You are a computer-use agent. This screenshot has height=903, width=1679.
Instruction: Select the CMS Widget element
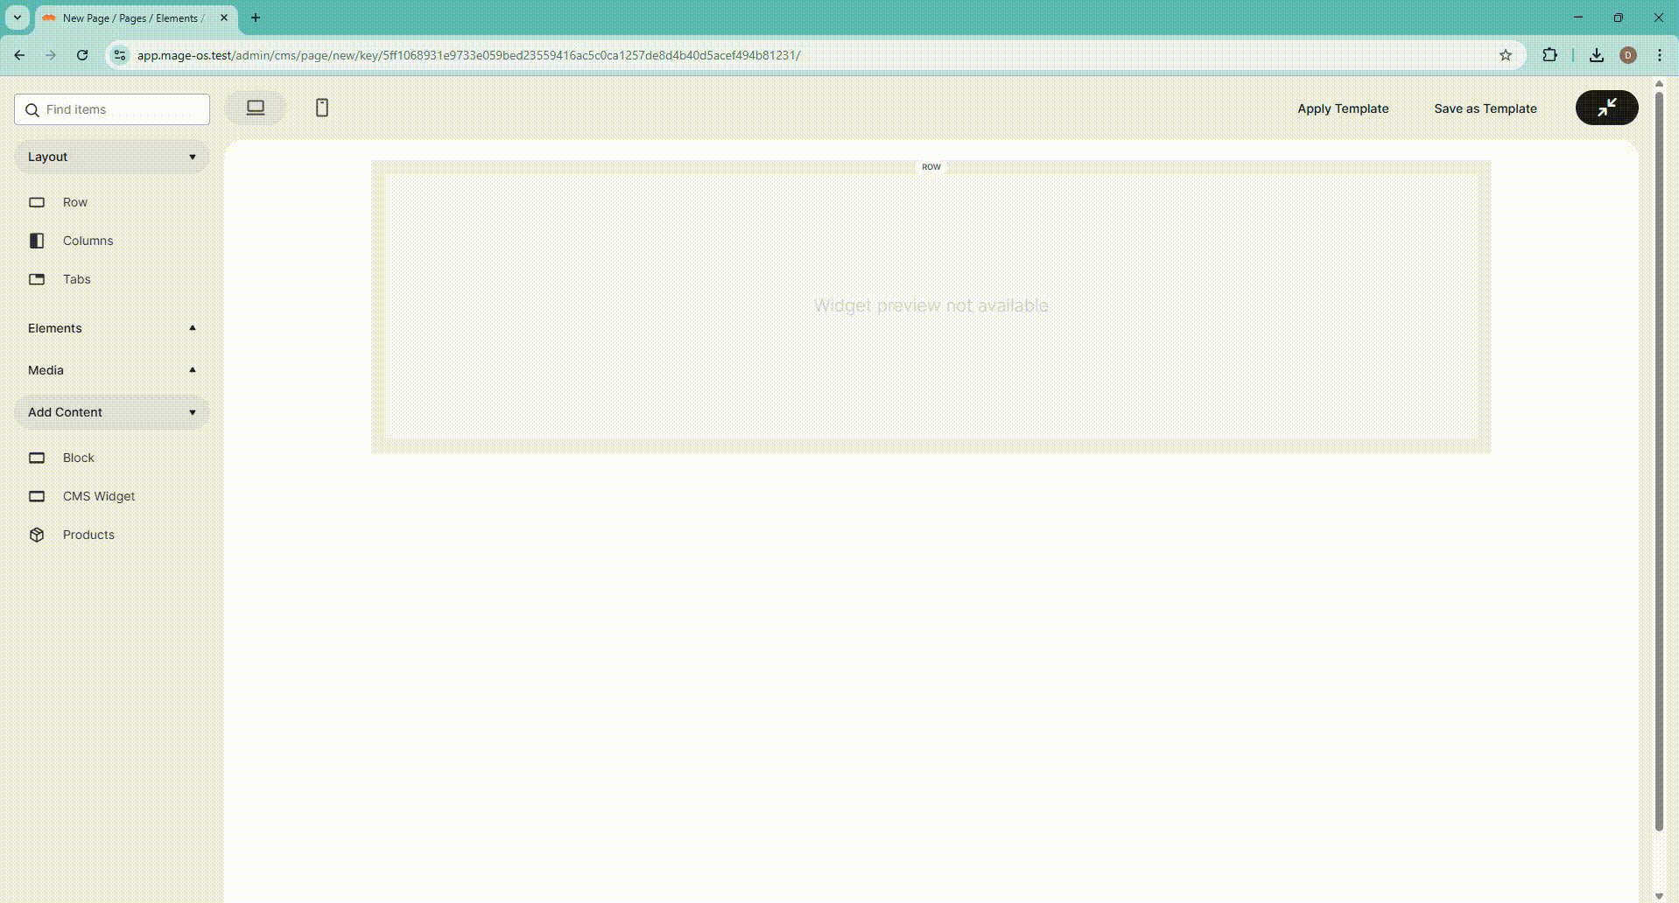point(98,496)
